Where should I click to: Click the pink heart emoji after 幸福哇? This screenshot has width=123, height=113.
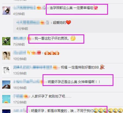coord(95,8)
